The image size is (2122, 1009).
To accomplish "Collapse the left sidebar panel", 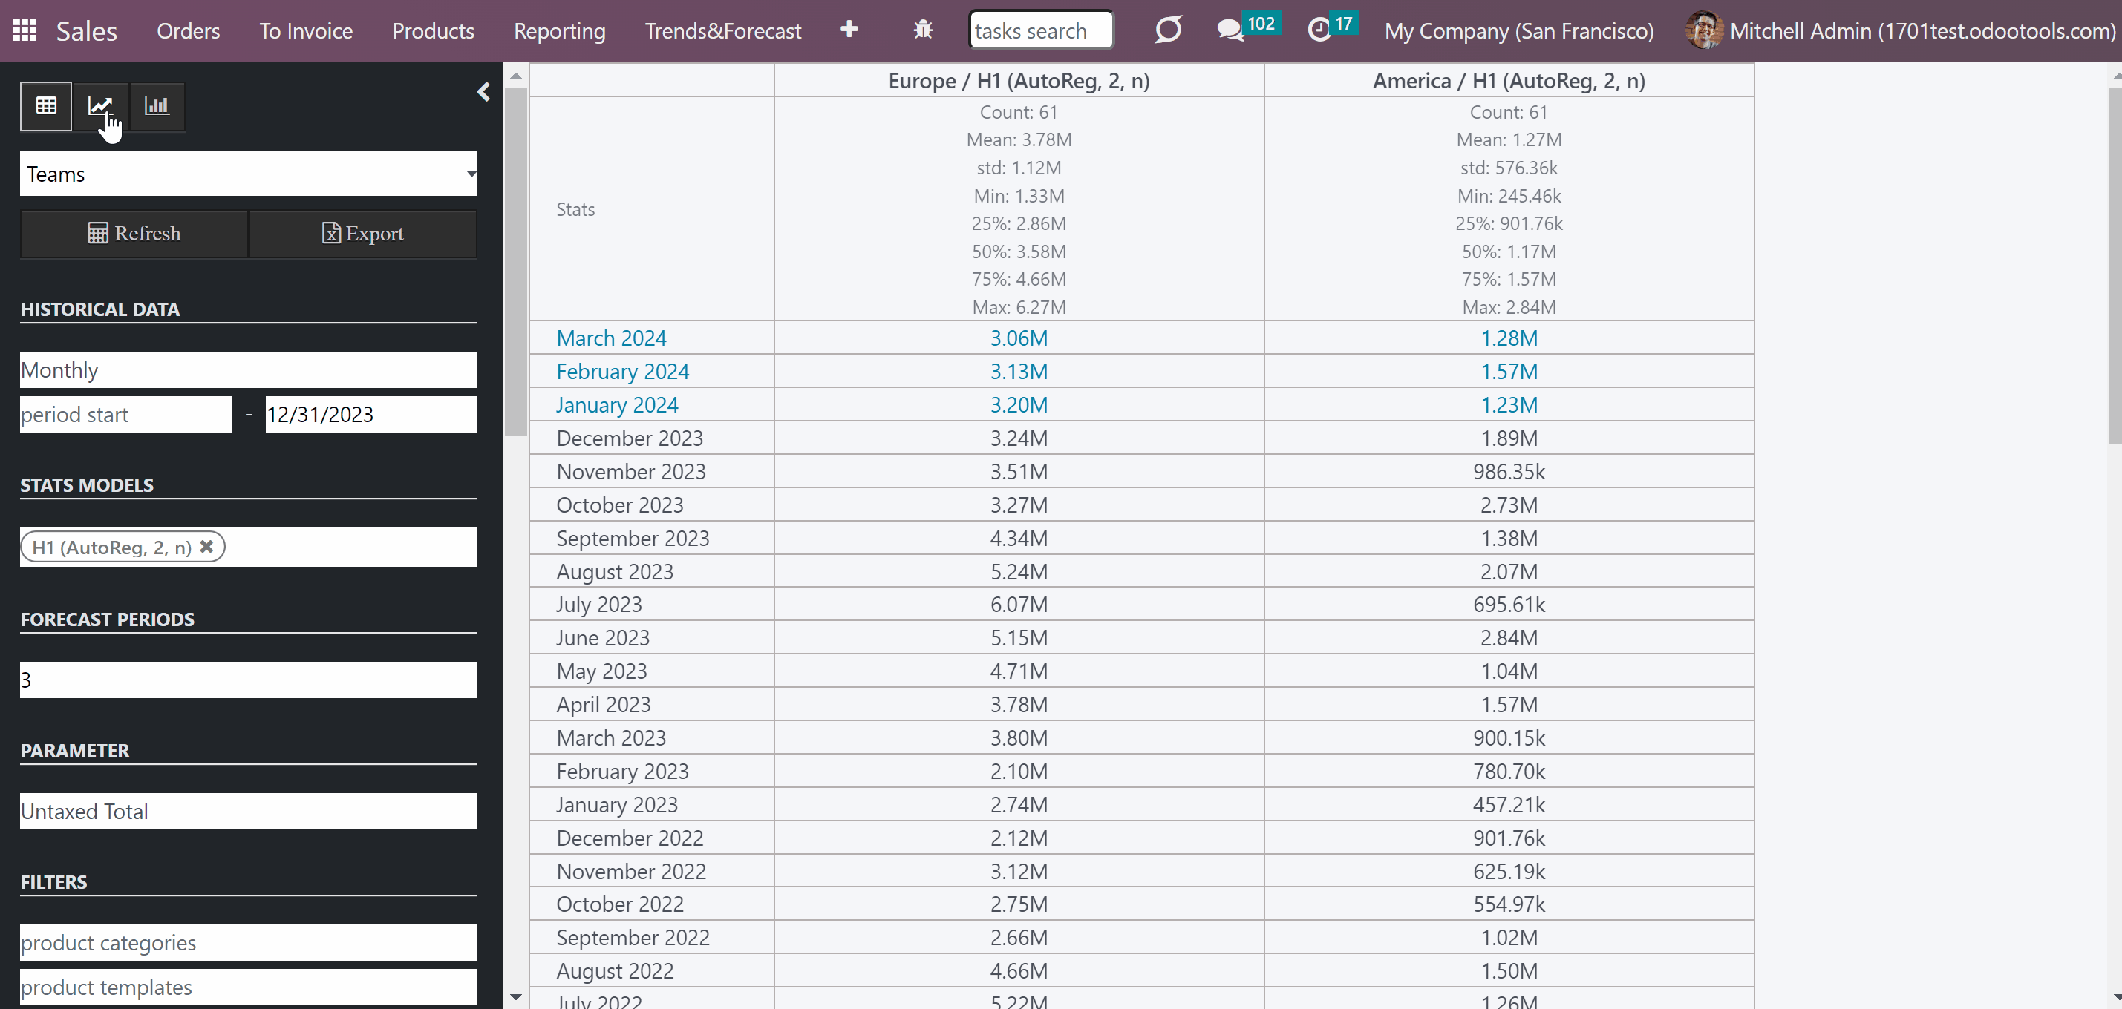I will [483, 92].
